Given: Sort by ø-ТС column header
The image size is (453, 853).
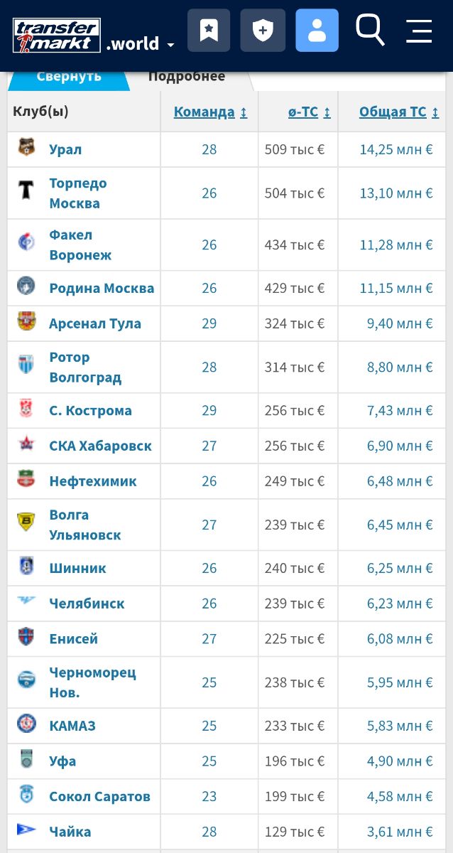Looking at the screenshot, I should pos(309,112).
